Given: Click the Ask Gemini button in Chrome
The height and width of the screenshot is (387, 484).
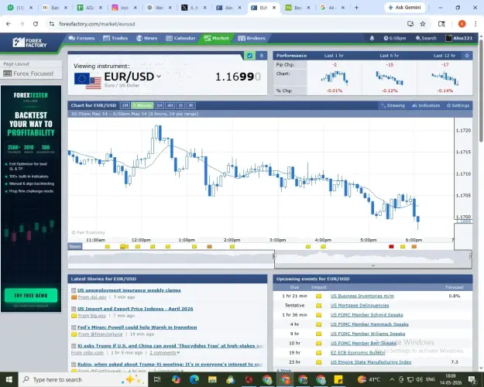Looking at the screenshot, I should click(x=404, y=8).
